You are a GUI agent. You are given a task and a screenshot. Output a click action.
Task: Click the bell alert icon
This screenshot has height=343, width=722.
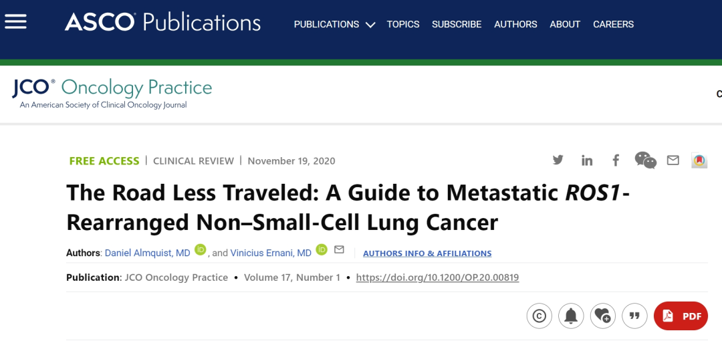coord(571,316)
